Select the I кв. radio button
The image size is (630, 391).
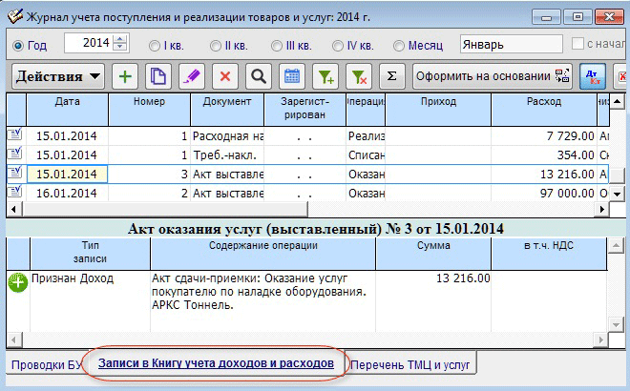pyautogui.click(x=155, y=46)
